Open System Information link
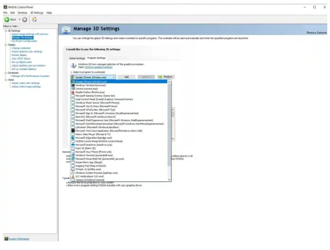 [x=19, y=239]
